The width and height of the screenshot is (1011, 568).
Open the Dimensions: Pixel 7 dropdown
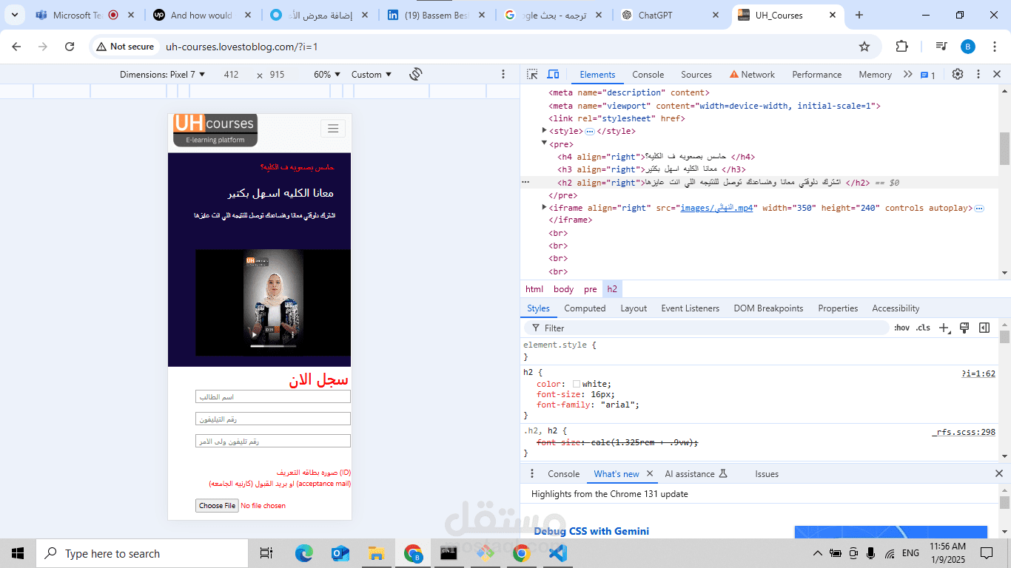click(x=163, y=75)
